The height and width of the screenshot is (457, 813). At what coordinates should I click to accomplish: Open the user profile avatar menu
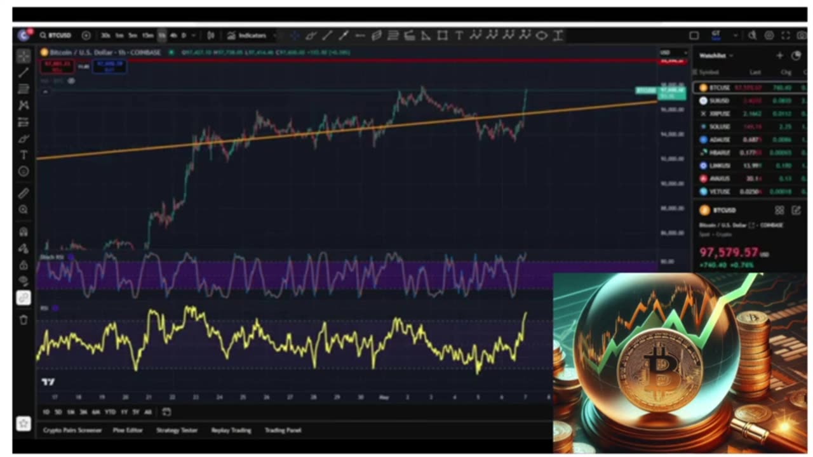[24, 35]
